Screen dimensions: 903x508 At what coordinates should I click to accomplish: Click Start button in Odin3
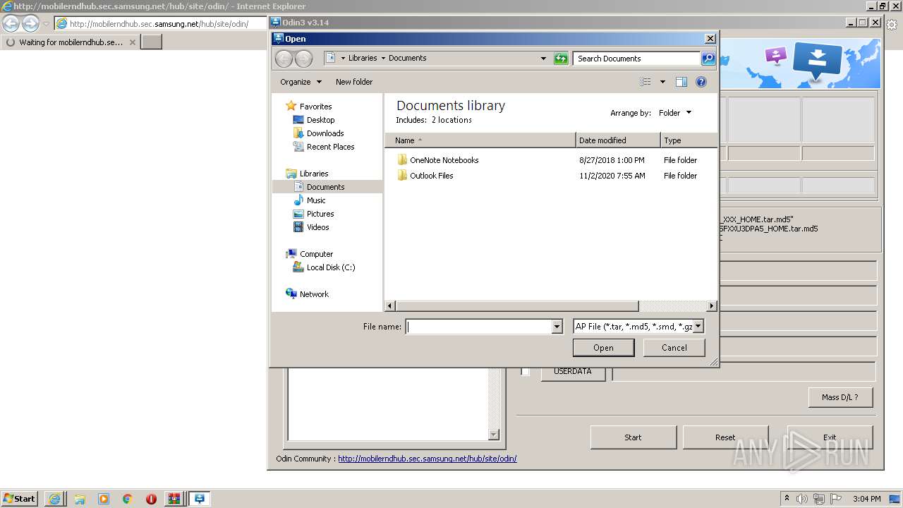[633, 437]
